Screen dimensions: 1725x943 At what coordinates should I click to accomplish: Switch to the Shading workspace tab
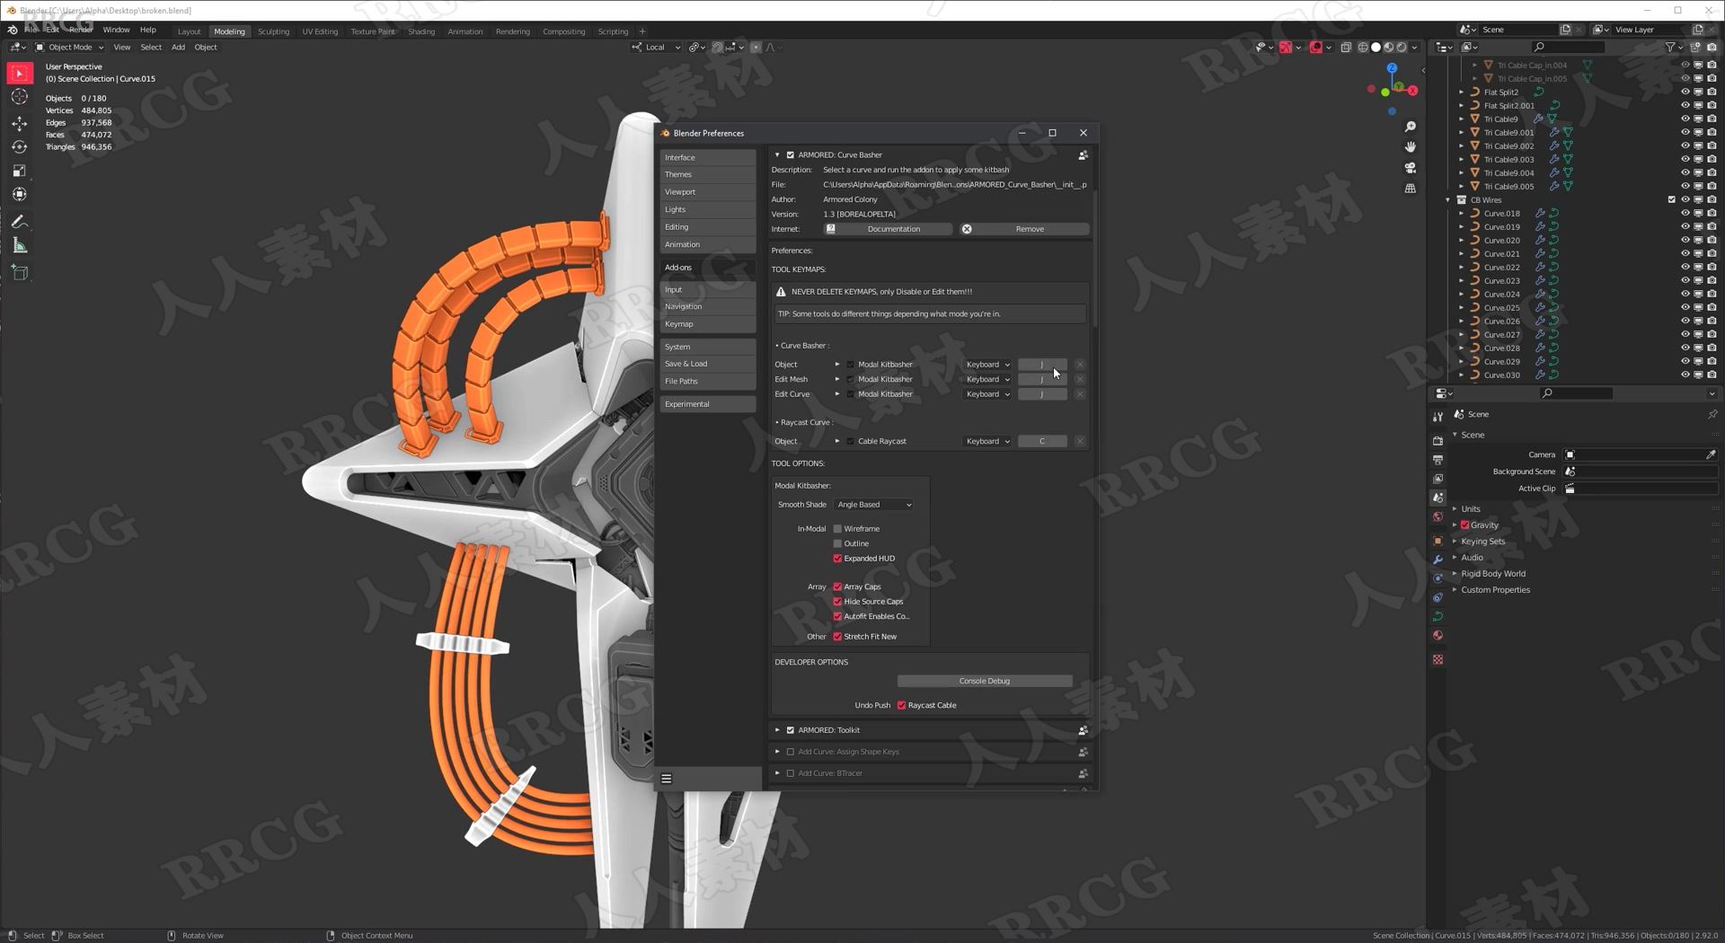(x=421, y=31)
